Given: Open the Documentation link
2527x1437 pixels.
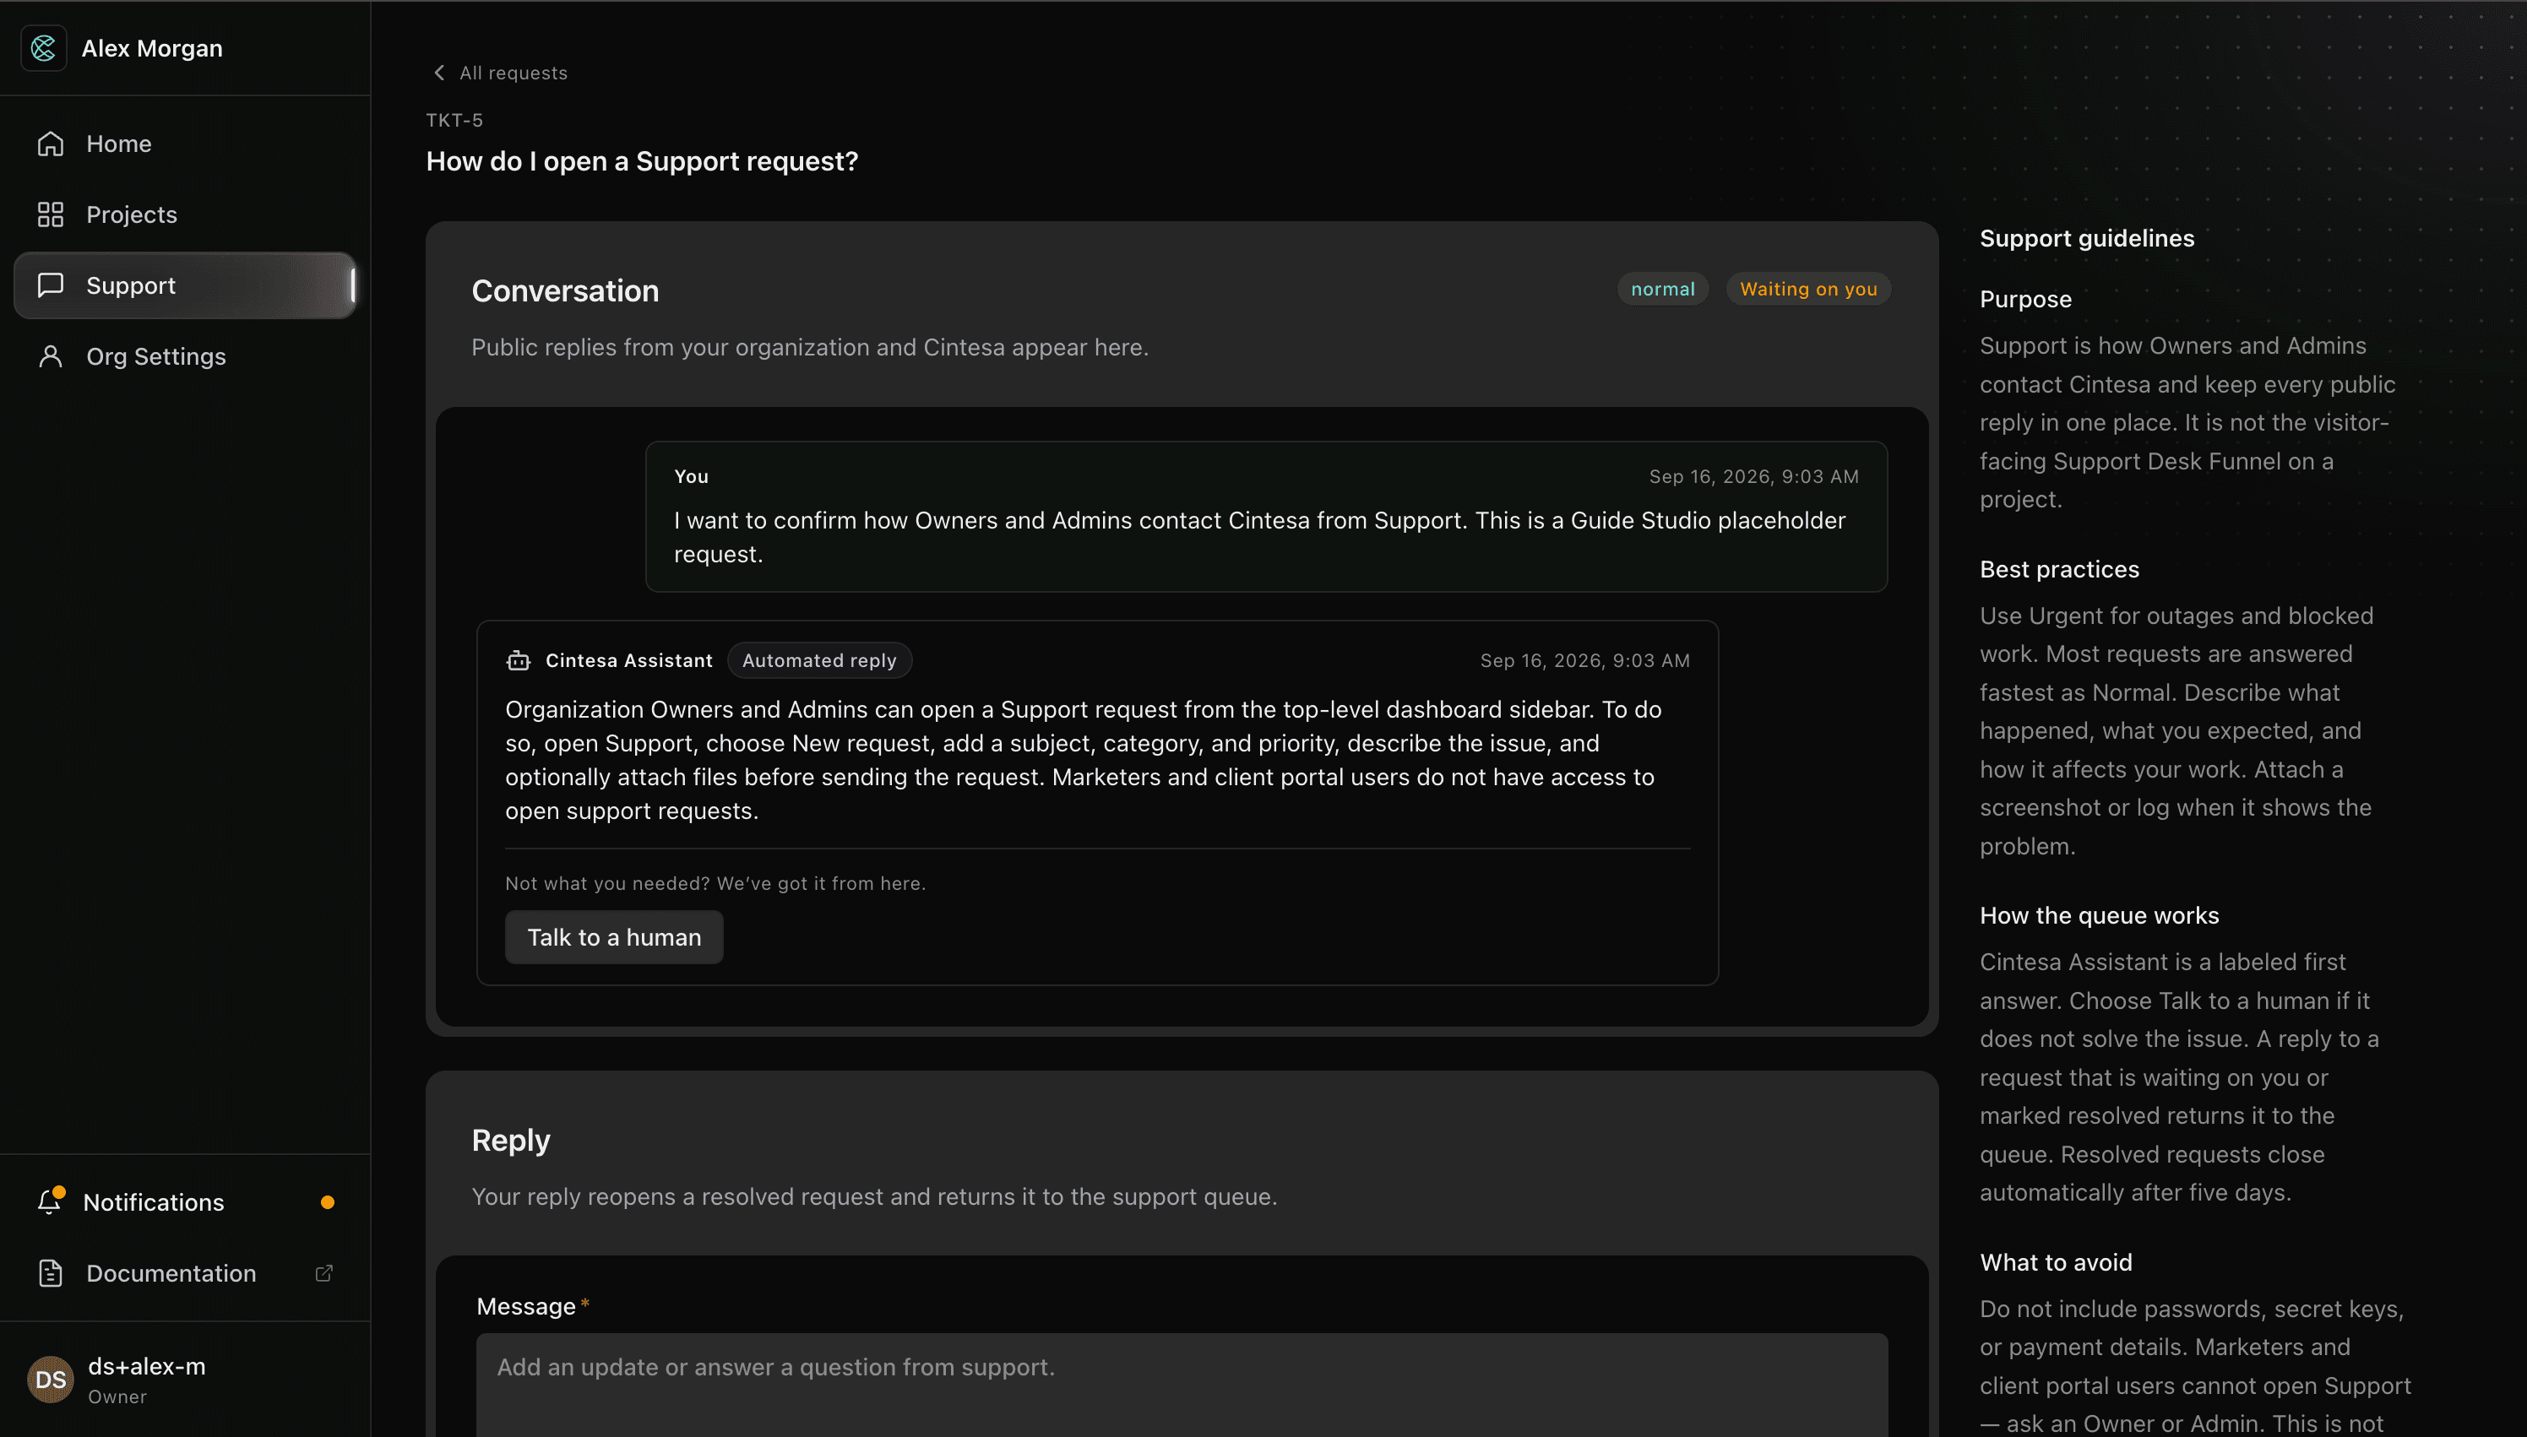Looking at the screenshot, I should pos(186,1273).
